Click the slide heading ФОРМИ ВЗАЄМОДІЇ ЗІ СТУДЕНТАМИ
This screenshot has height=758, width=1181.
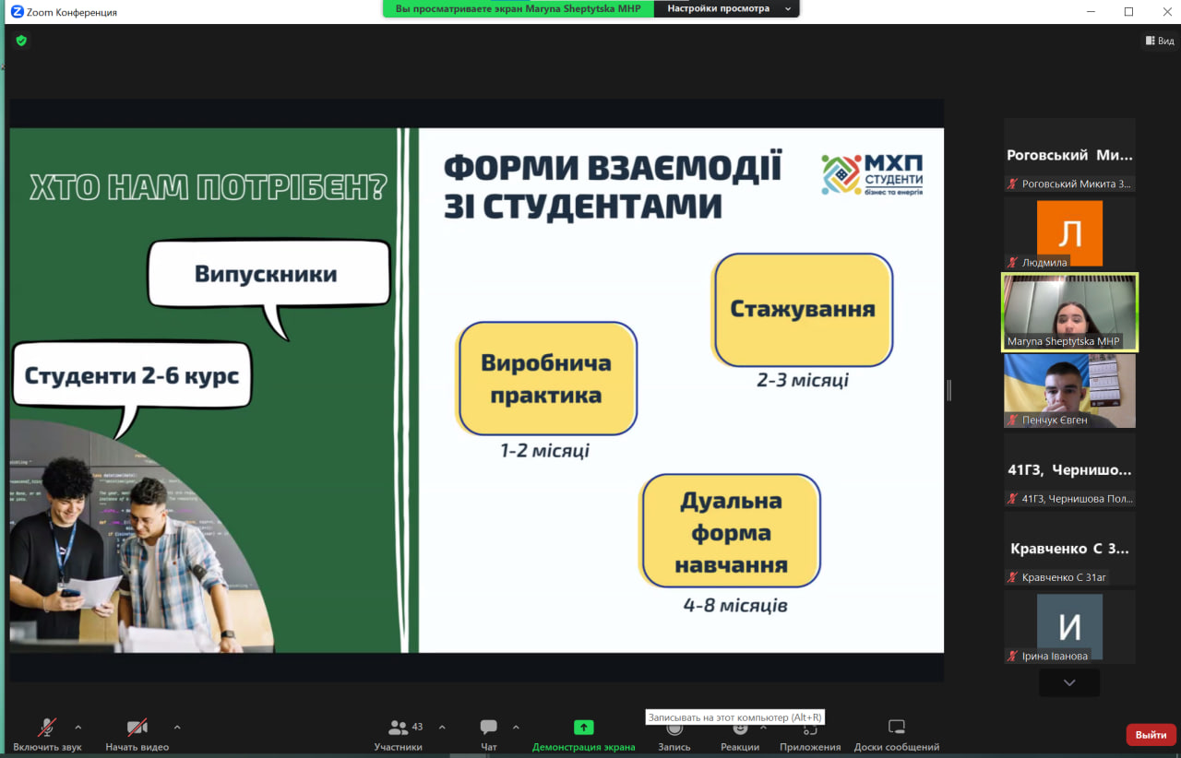[613, 187]
